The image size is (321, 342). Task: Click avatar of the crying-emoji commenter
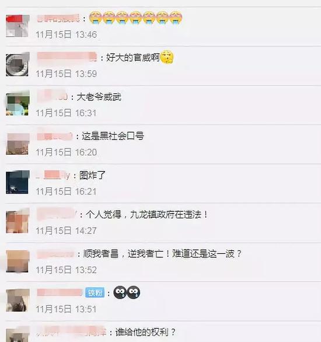(x=18, y=26)
